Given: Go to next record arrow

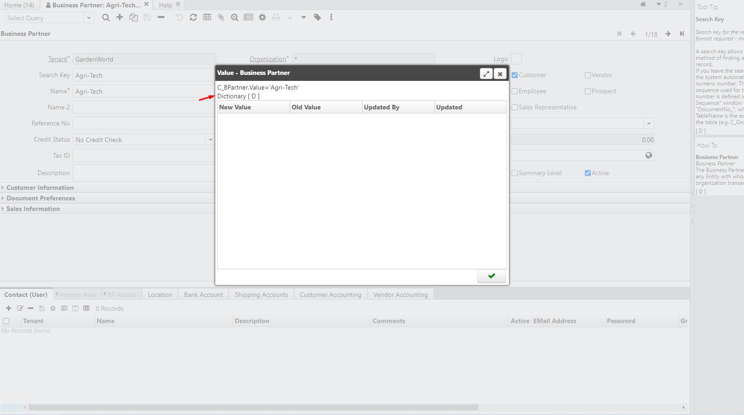Looking at the screenshot, I should [x=668, y=34].
